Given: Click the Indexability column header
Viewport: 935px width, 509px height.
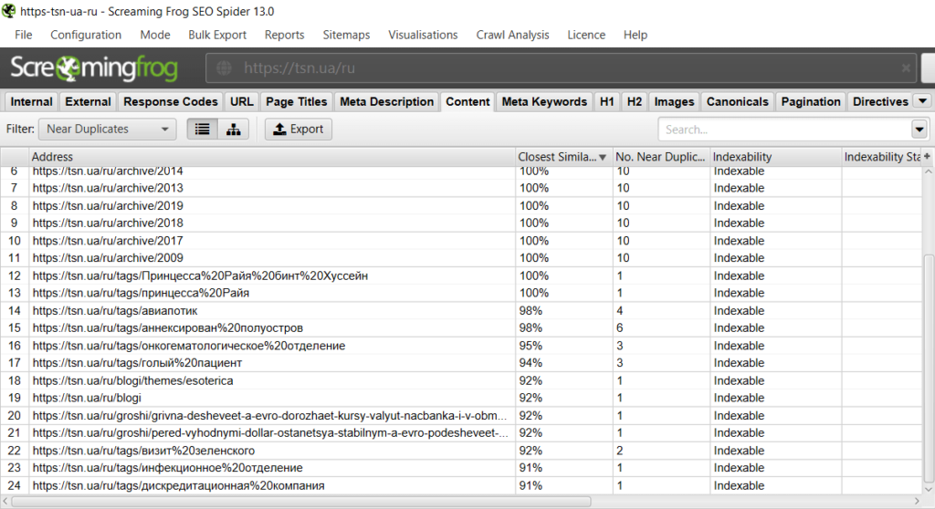Looking at the screenshot, I should pos(776,157).
